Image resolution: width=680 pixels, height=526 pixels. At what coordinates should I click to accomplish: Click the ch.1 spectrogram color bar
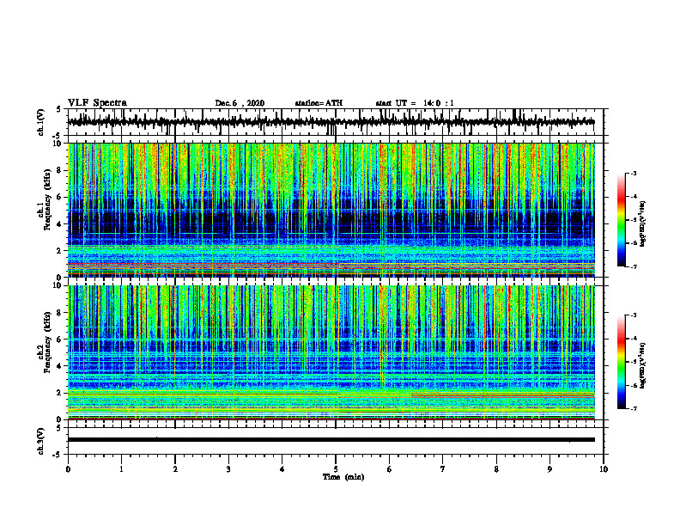pos(621,220)
